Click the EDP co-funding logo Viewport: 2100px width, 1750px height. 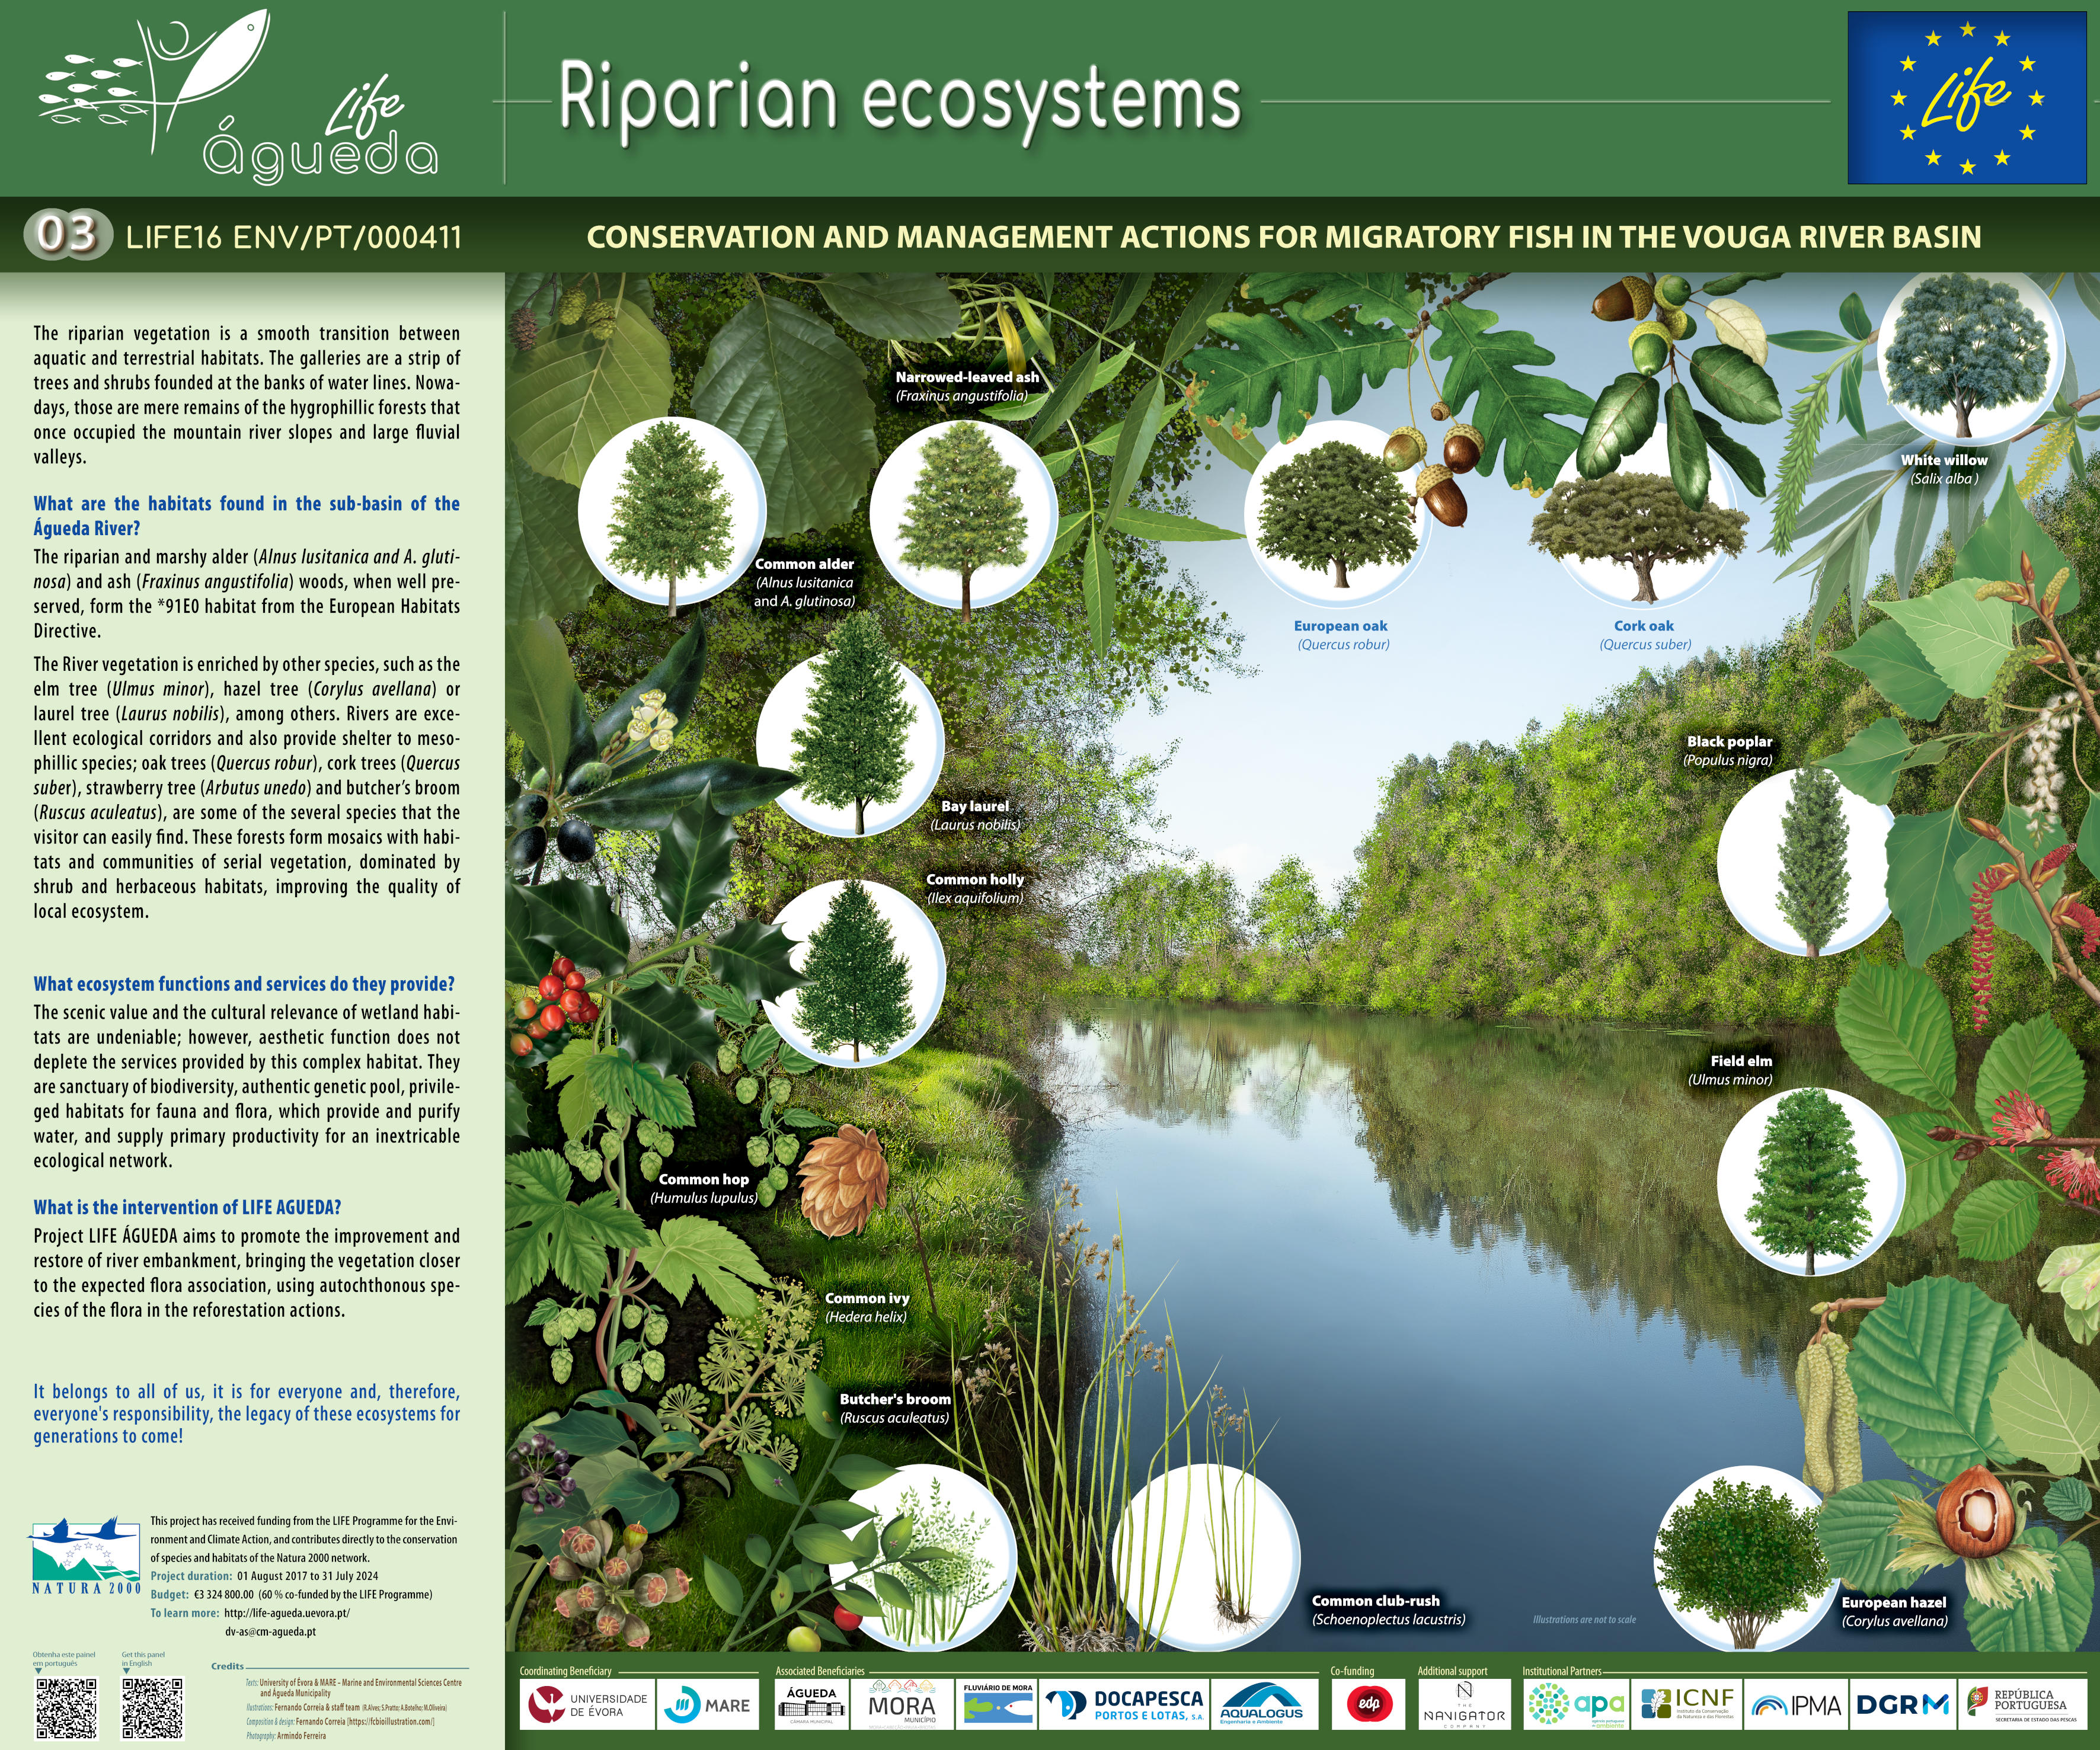click(x=1368, y=1704)
